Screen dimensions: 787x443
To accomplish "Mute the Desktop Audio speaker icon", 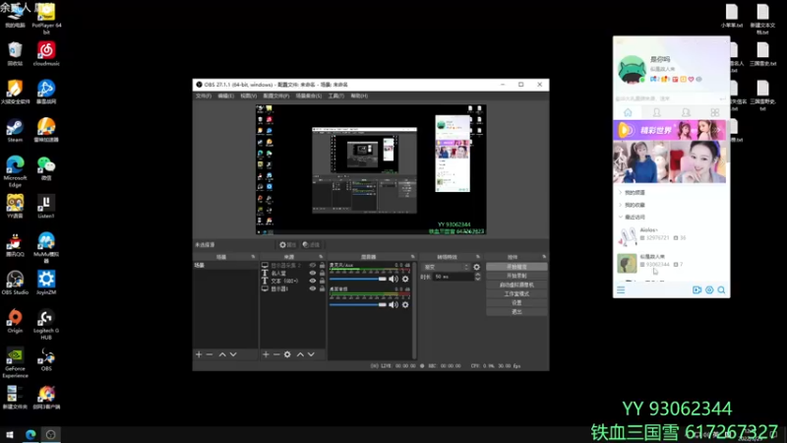I will click(393, 305).
